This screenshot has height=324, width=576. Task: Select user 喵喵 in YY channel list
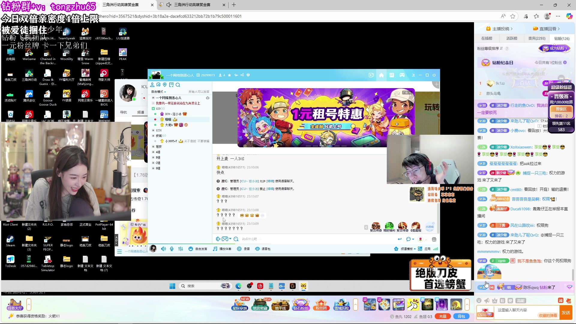tap(168, 119)
